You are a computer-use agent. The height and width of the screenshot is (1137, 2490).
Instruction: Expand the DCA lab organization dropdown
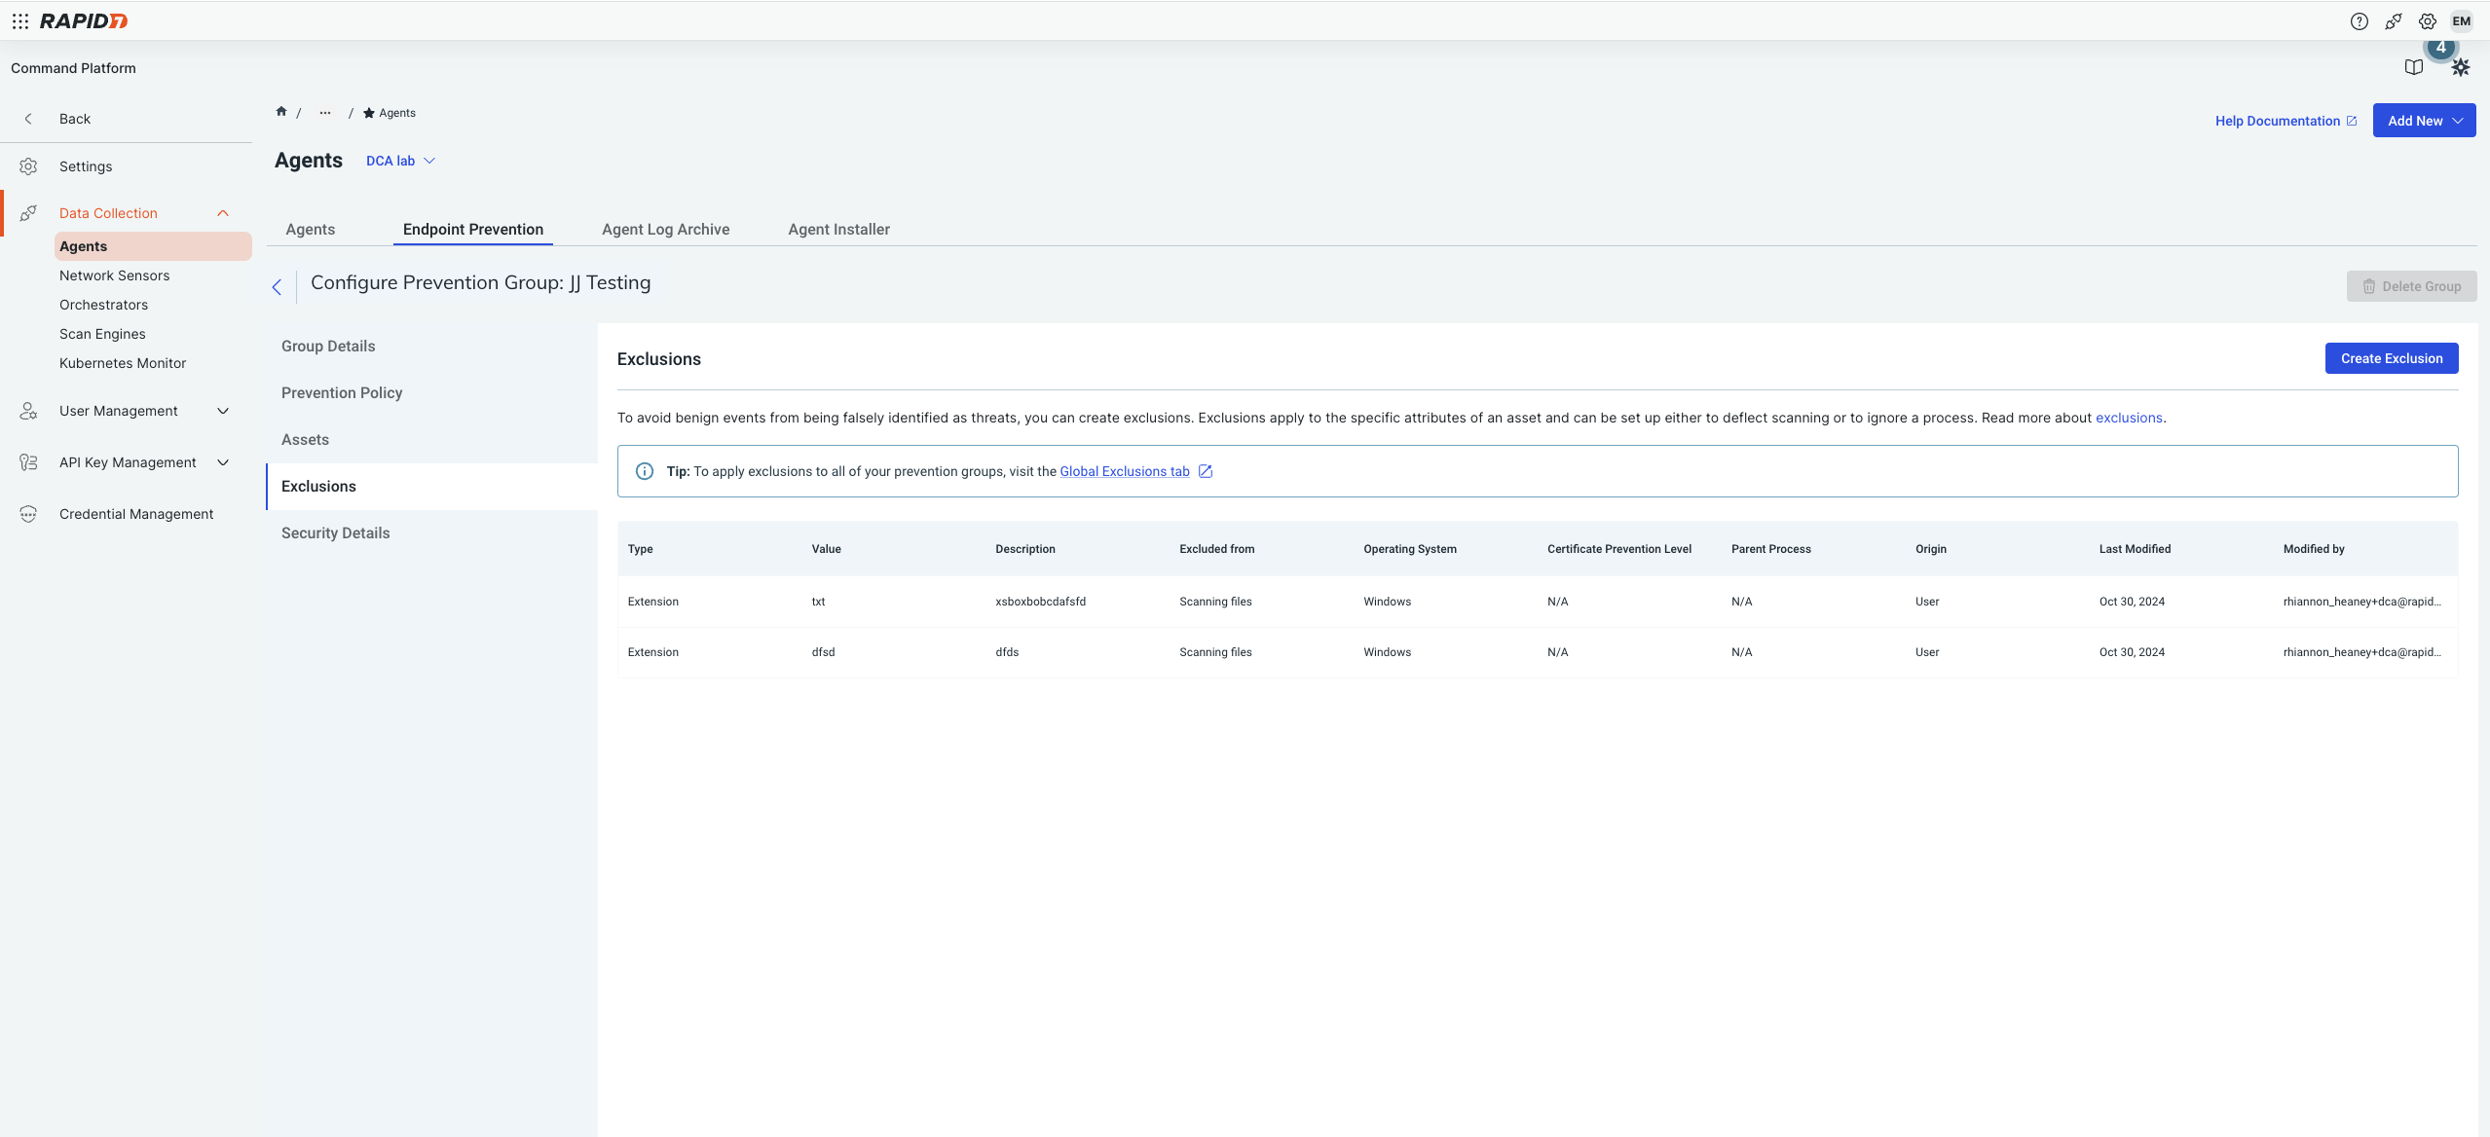pyautogui.click(x=400, y=161)
